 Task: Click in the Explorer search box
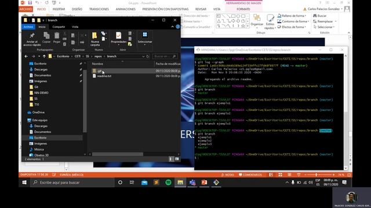point(165,57)
